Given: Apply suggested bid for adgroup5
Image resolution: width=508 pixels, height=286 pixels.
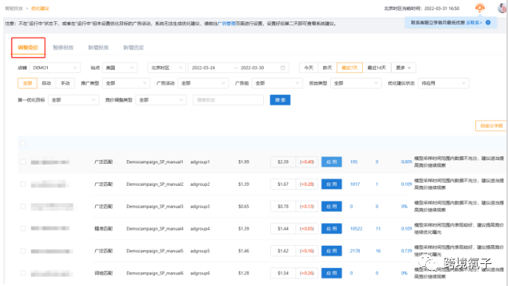Looking at the screenshot, I should point(332,251).
